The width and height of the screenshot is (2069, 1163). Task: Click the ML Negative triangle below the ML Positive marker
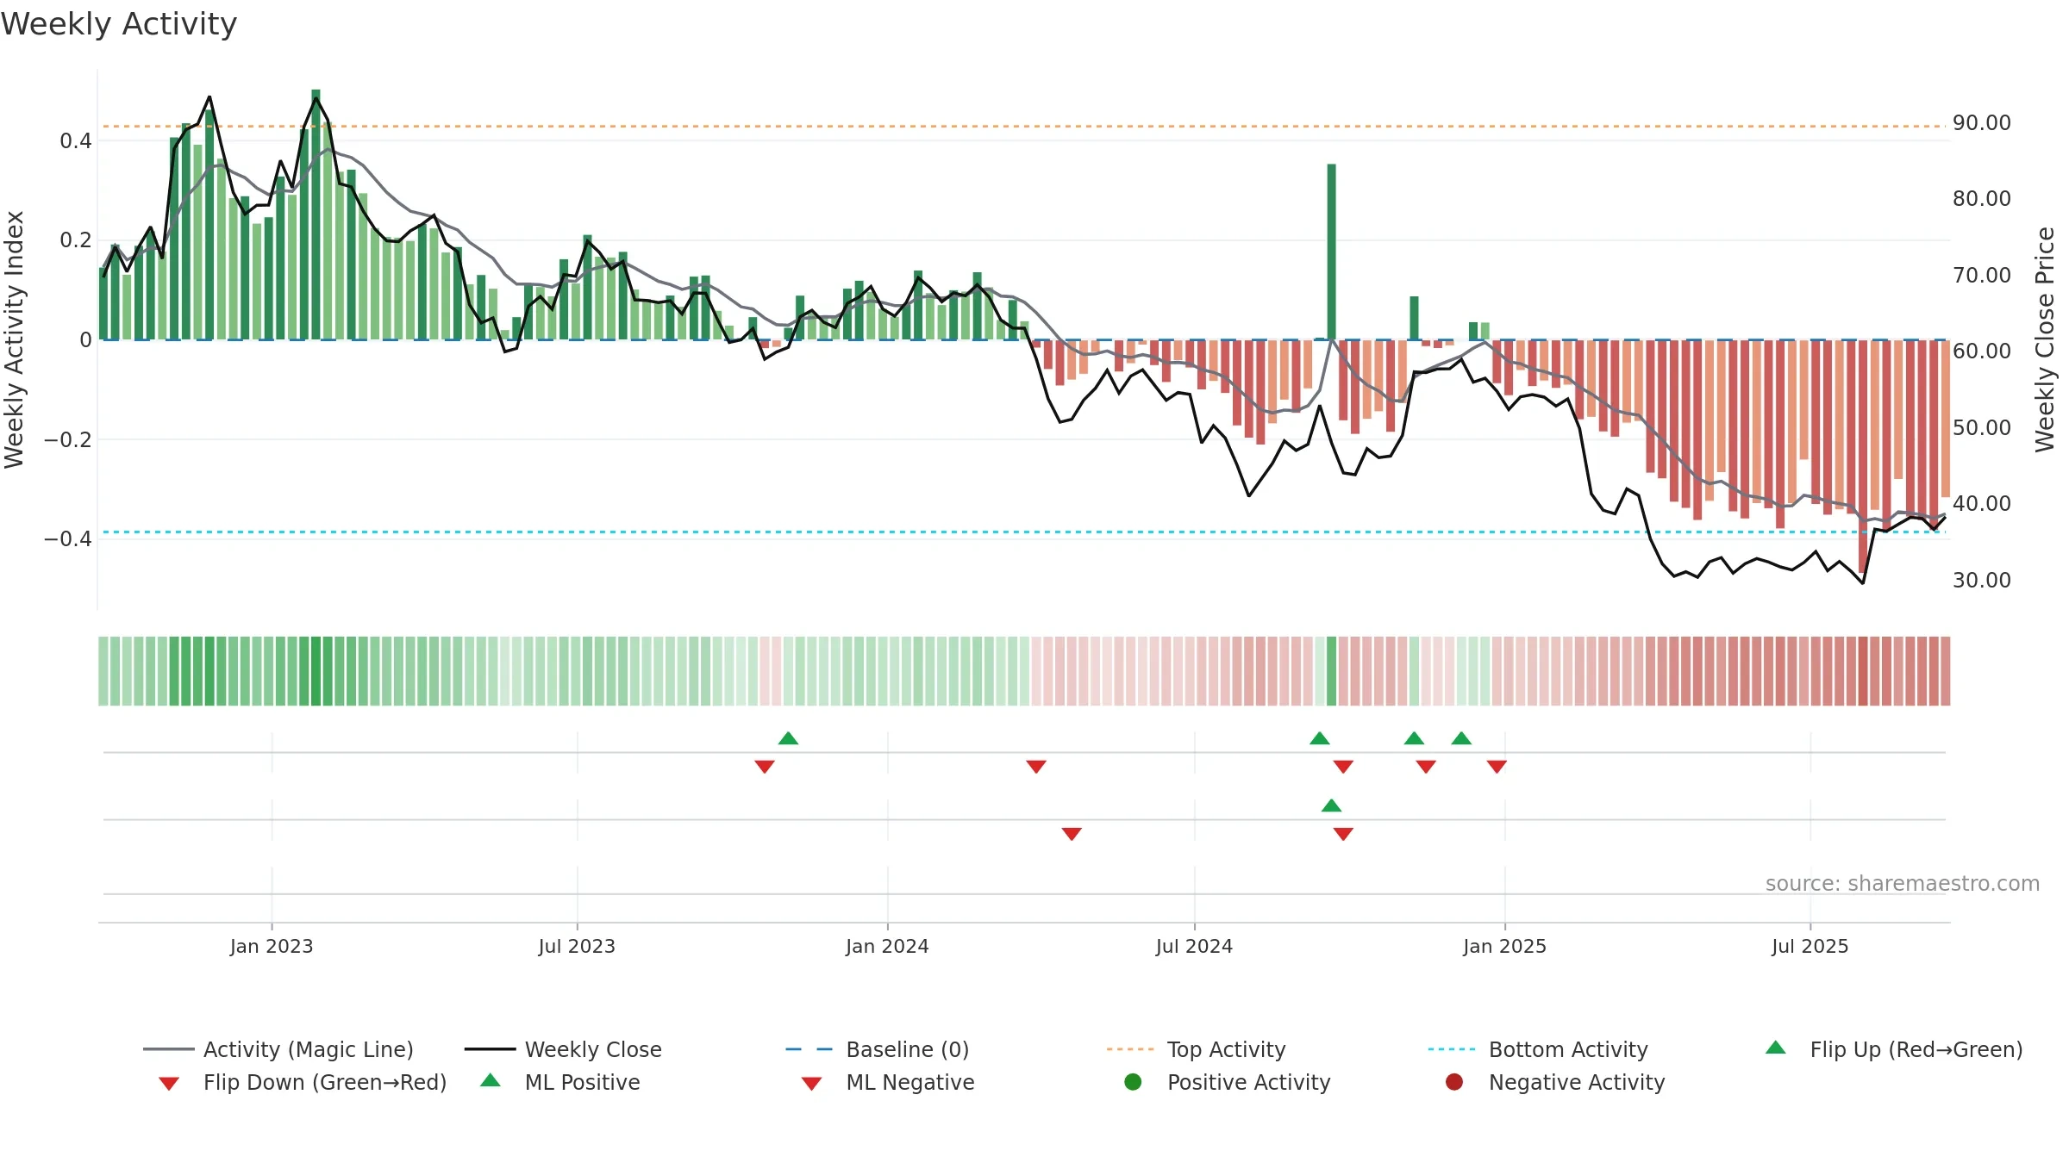1343,834
